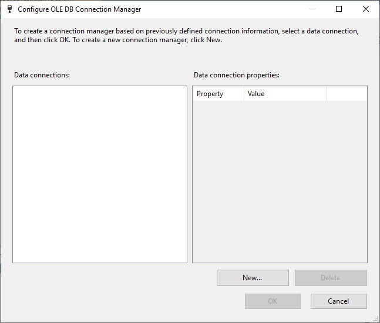380x323 pixels.
Task: Click the Delete button
Action: tap(331, 278)
